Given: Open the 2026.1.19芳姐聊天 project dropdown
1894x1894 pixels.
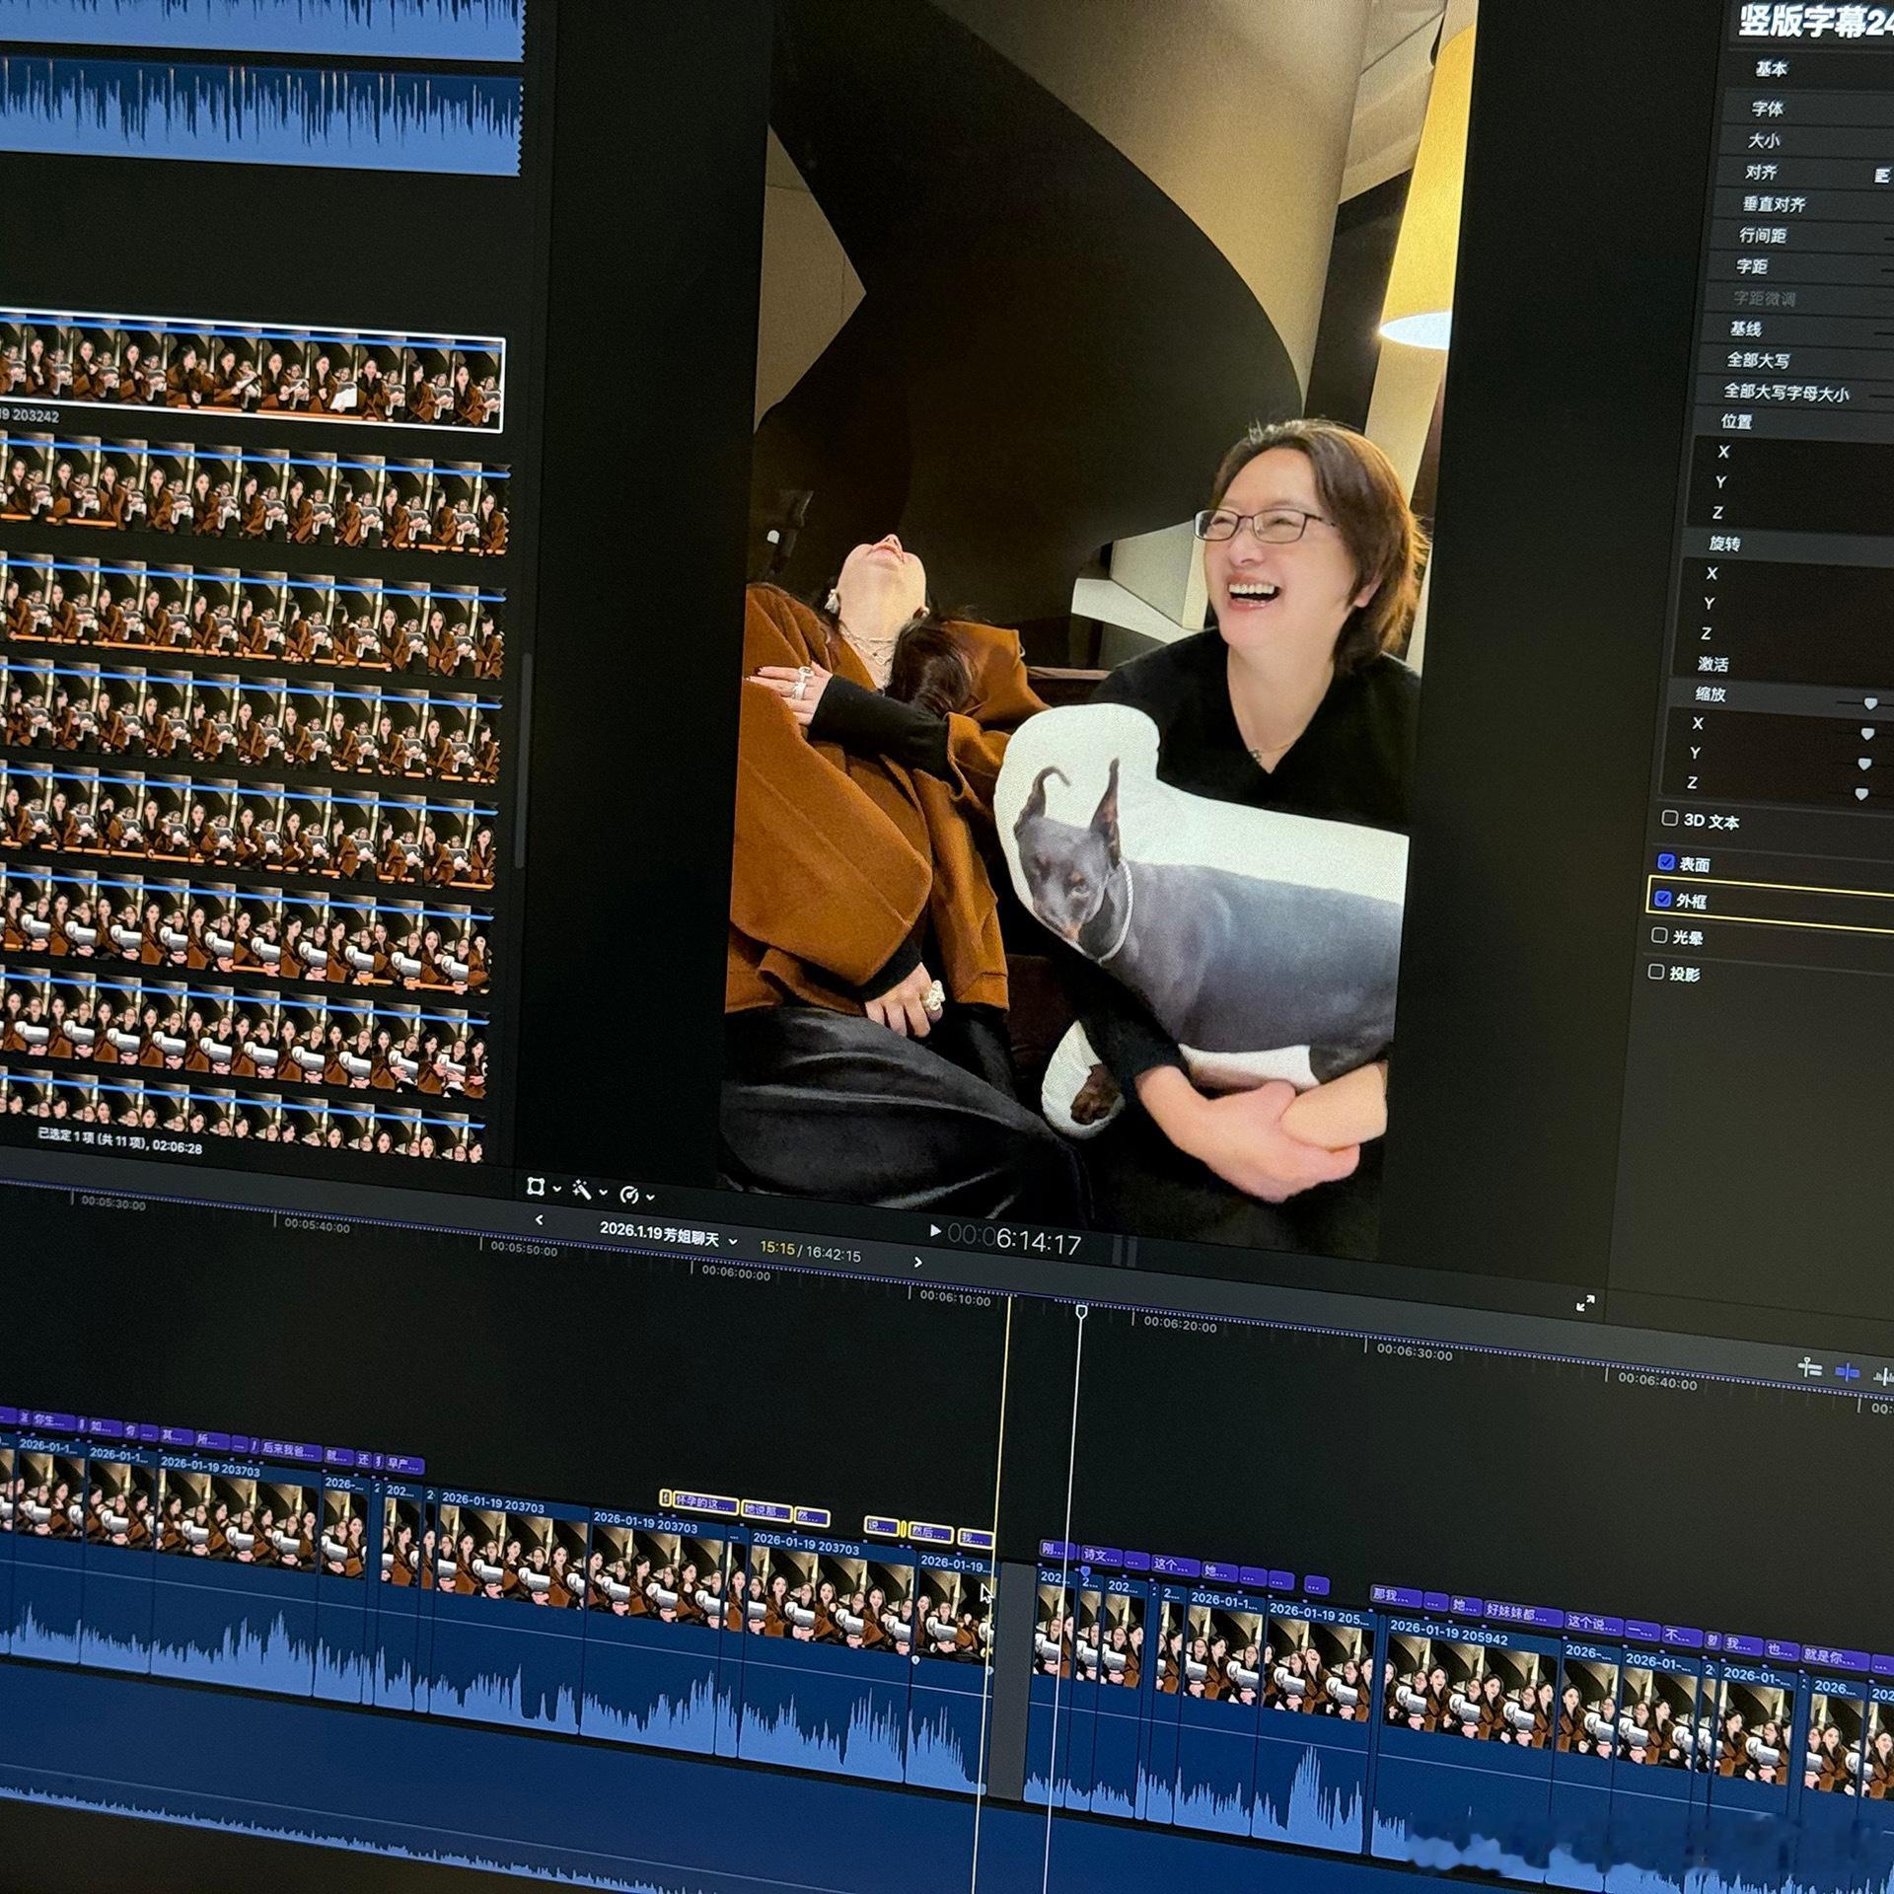Looking at the screenshot, I should [x=669, y=1235].
